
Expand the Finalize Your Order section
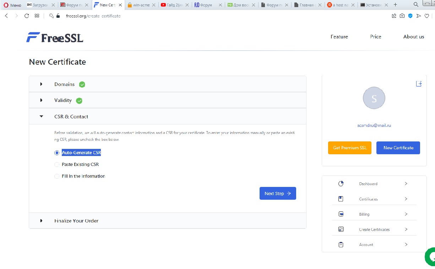76,221
